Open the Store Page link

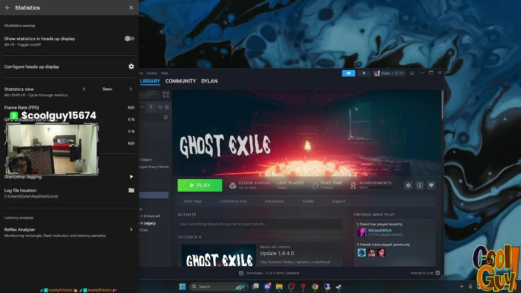(193, 201)
